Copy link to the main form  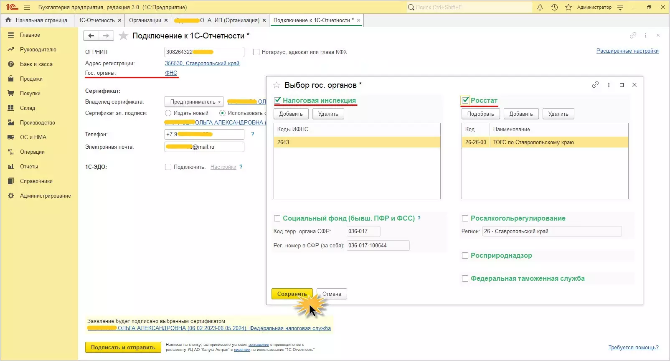(x=633, y=36)
